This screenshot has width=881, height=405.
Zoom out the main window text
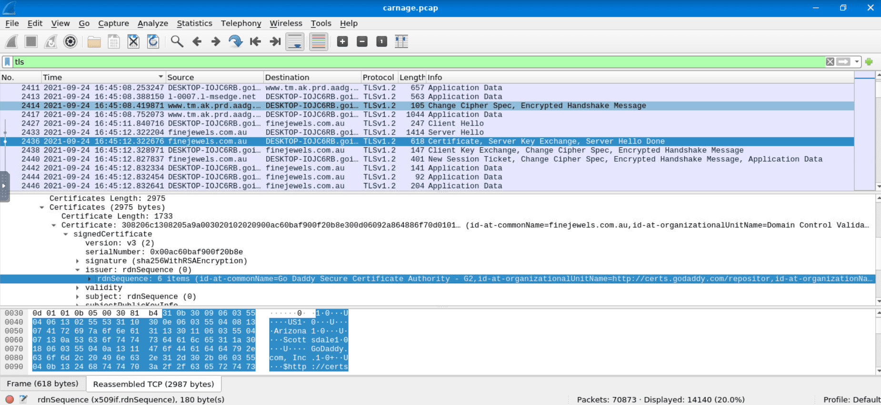click(362, 42)
